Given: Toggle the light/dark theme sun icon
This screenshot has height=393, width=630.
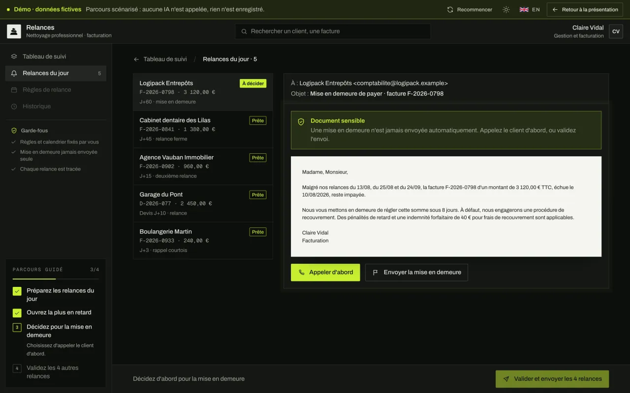Looking at the screenshot, I should (x=506, y=9).
